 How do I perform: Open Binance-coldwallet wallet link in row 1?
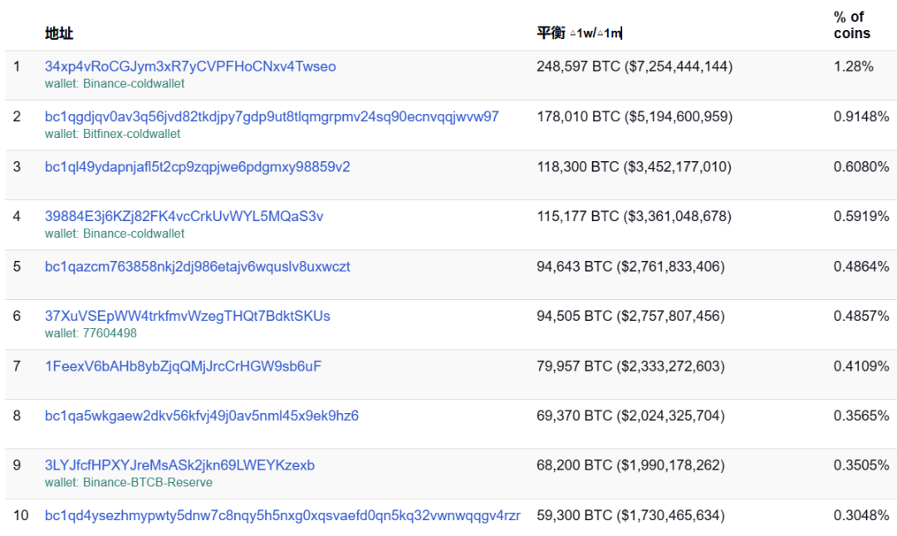click(x=133, y=84)
